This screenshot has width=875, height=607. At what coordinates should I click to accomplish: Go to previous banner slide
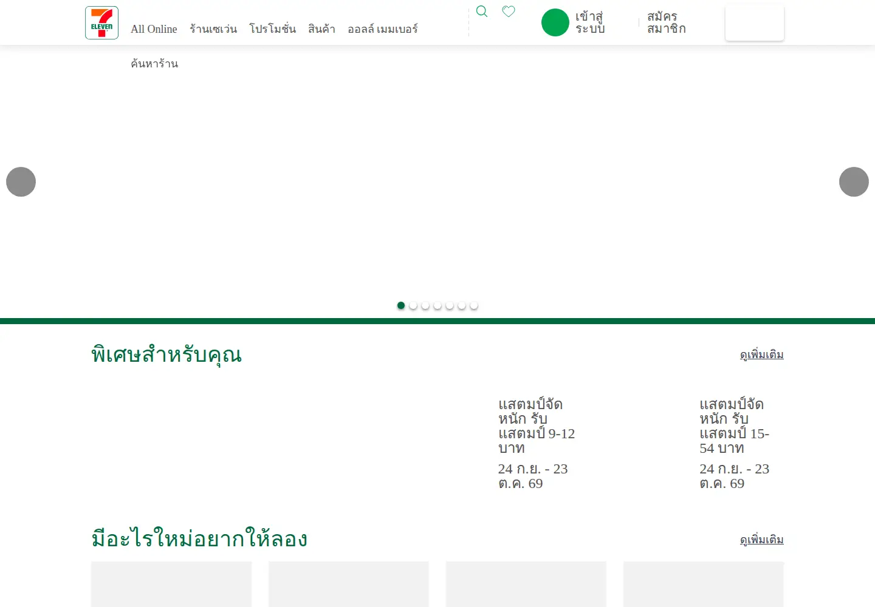point(21,181)
